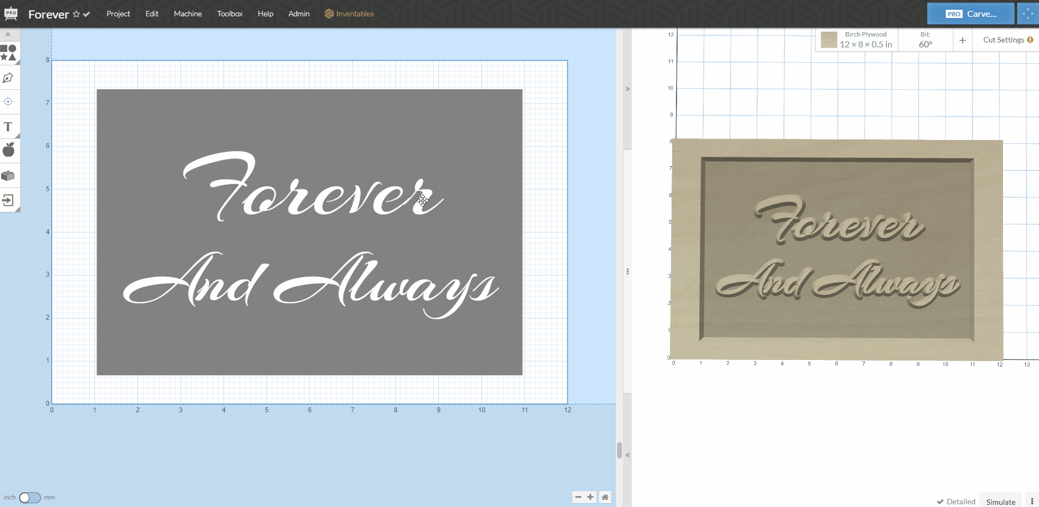Click the Import file icon
This screenshot has height=507, width=1039.
click(x=8, y=200)
